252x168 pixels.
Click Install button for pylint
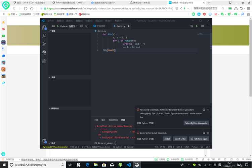click(x=167, y=139)
